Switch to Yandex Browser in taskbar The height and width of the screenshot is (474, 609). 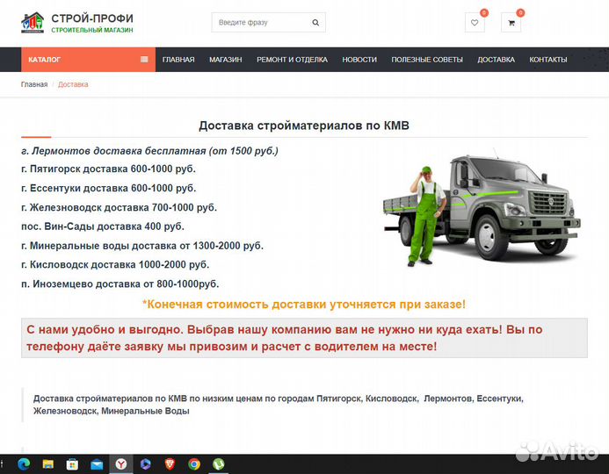(x=121, y=464)
